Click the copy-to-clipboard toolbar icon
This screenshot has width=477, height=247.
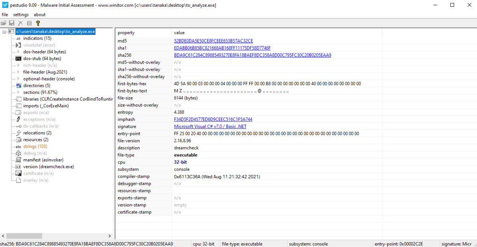pyautogui.click(x=29, y=23)
